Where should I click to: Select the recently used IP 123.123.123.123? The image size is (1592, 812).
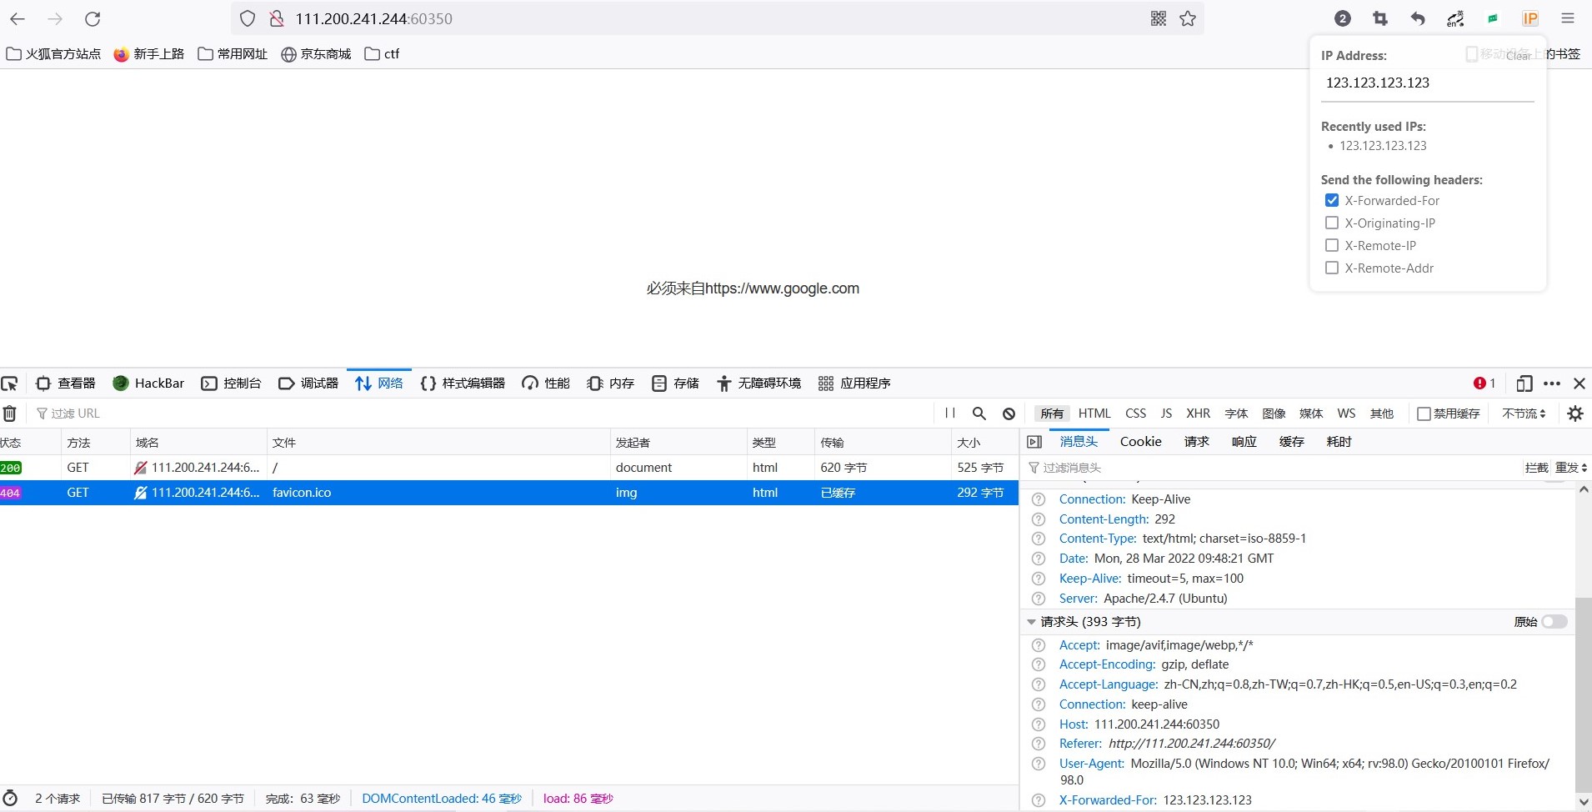(1384, 145)
